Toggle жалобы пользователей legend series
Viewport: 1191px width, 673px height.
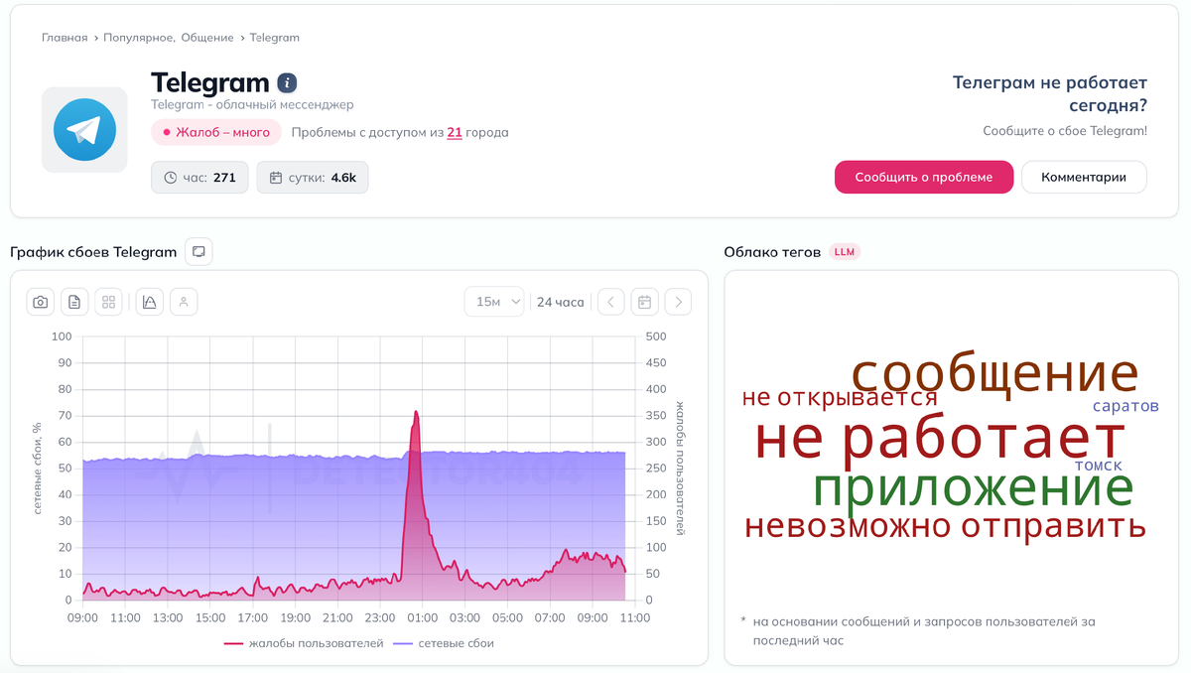[x=303, y=643]
